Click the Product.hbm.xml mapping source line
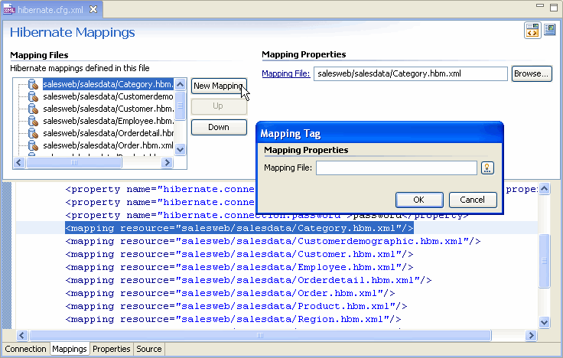 pos(236,306)
